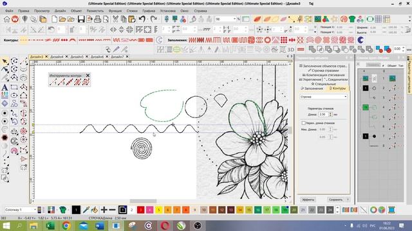Paste from clipboard icon
The height and width of the screenshot is (231, 412).
click(132, 19)
